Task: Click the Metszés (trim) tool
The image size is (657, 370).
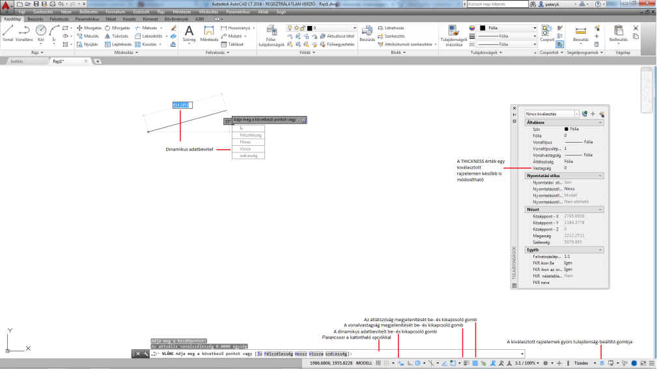Action: (147, 28)
